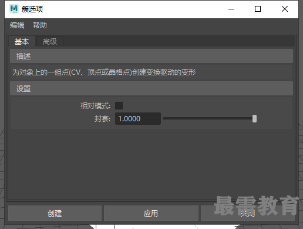
Task: Switch to the 基本 tab
Action: pyautogui.click(x=22, y=42)
